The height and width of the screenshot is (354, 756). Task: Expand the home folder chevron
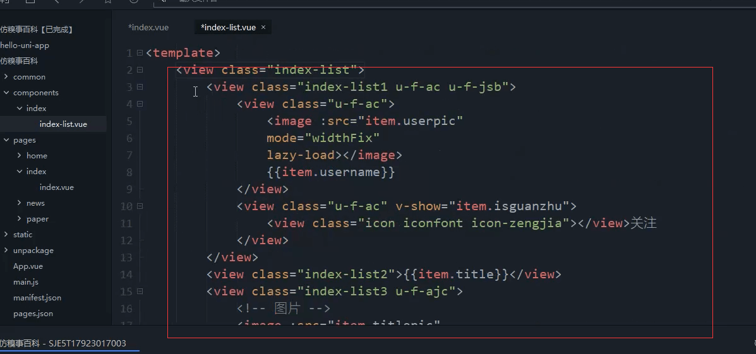coord(20,156)
